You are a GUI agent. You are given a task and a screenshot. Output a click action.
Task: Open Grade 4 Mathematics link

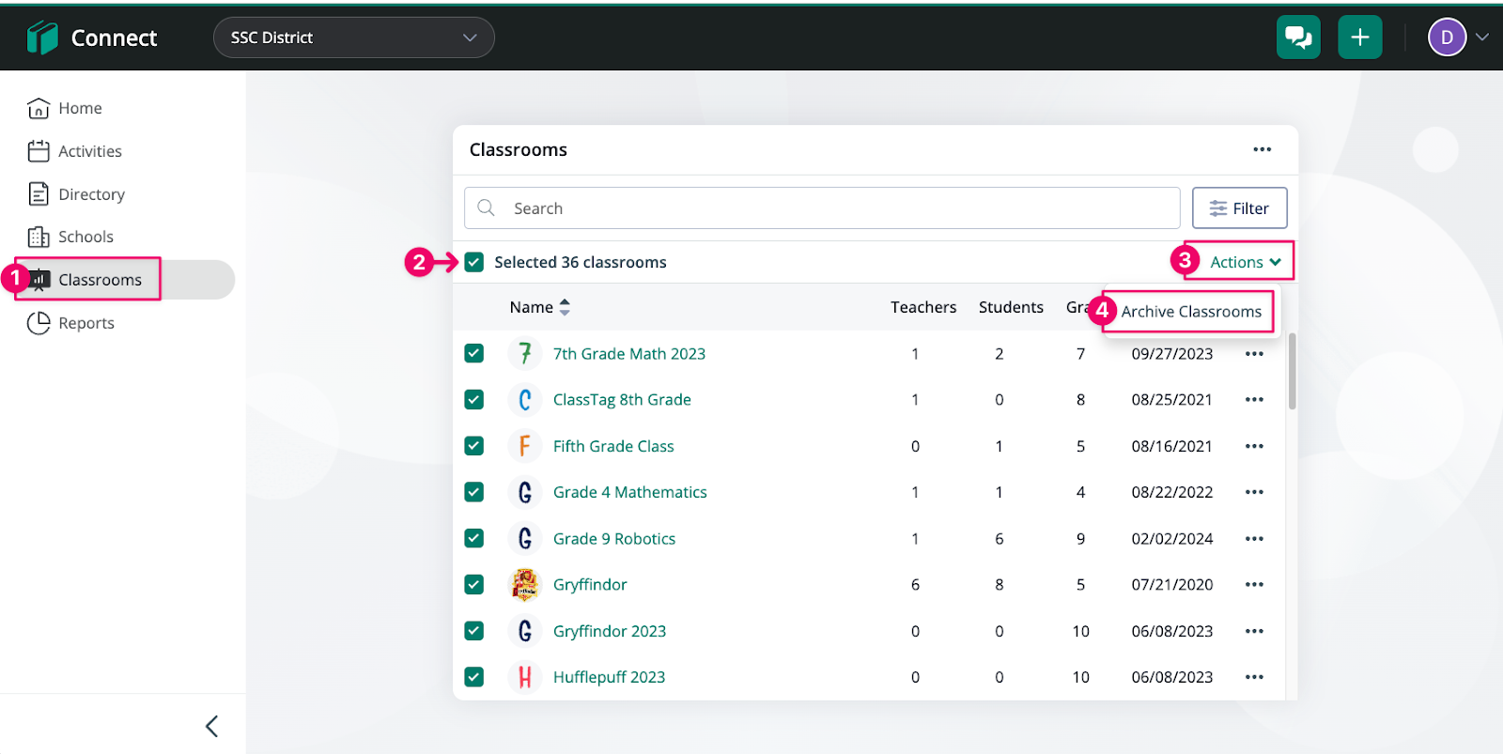pos(630,492)
